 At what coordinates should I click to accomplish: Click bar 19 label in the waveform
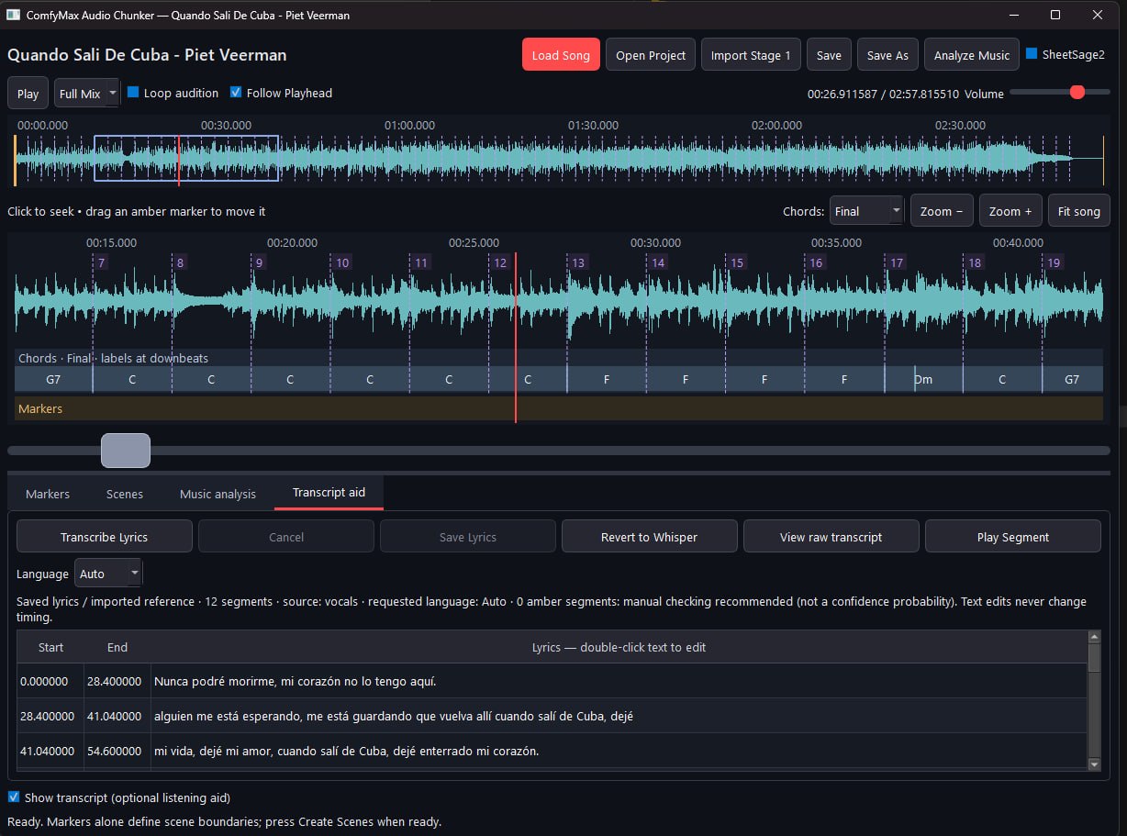[x=1054, y=262]
